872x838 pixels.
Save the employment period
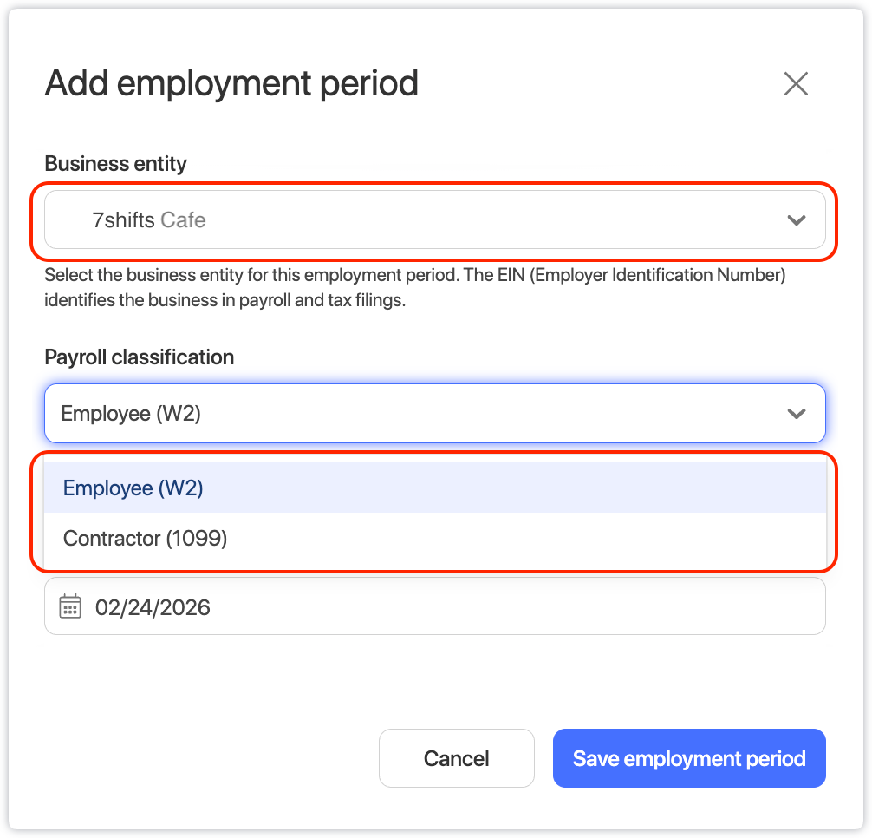click(x=689, y=759)
